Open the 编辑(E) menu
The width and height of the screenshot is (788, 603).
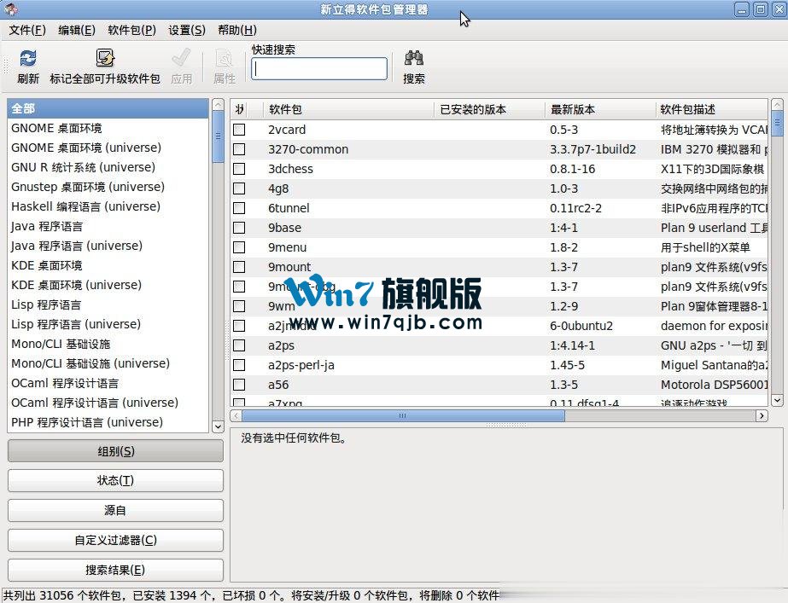pyautogui.click(x=76, y=30)
